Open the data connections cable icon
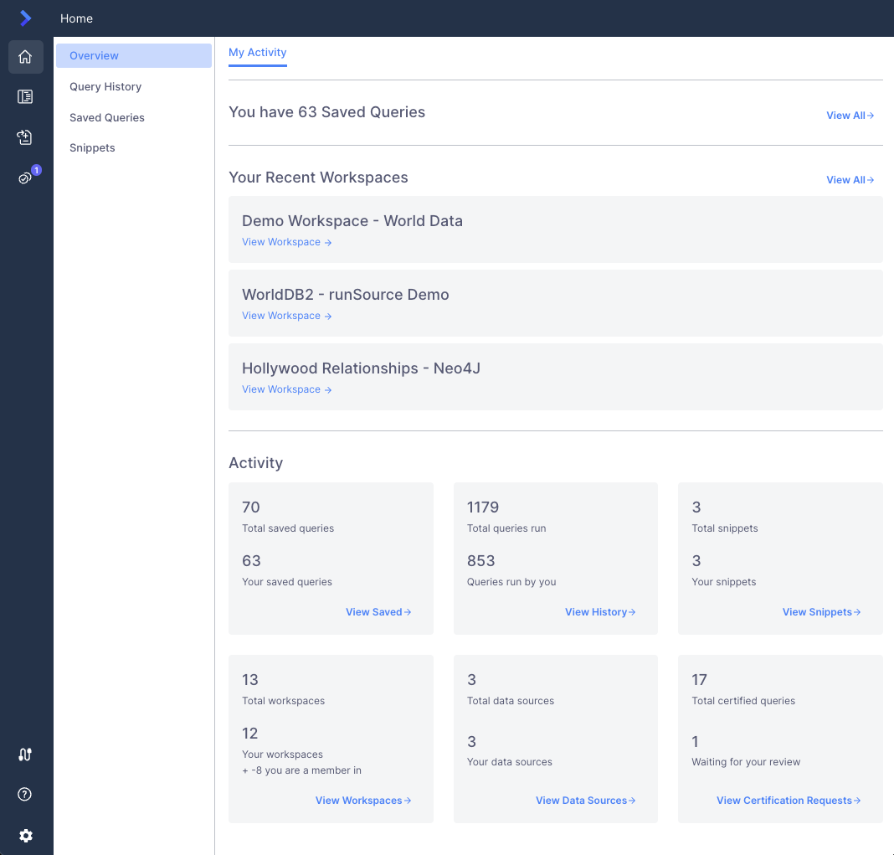 [x=26, y=755]
